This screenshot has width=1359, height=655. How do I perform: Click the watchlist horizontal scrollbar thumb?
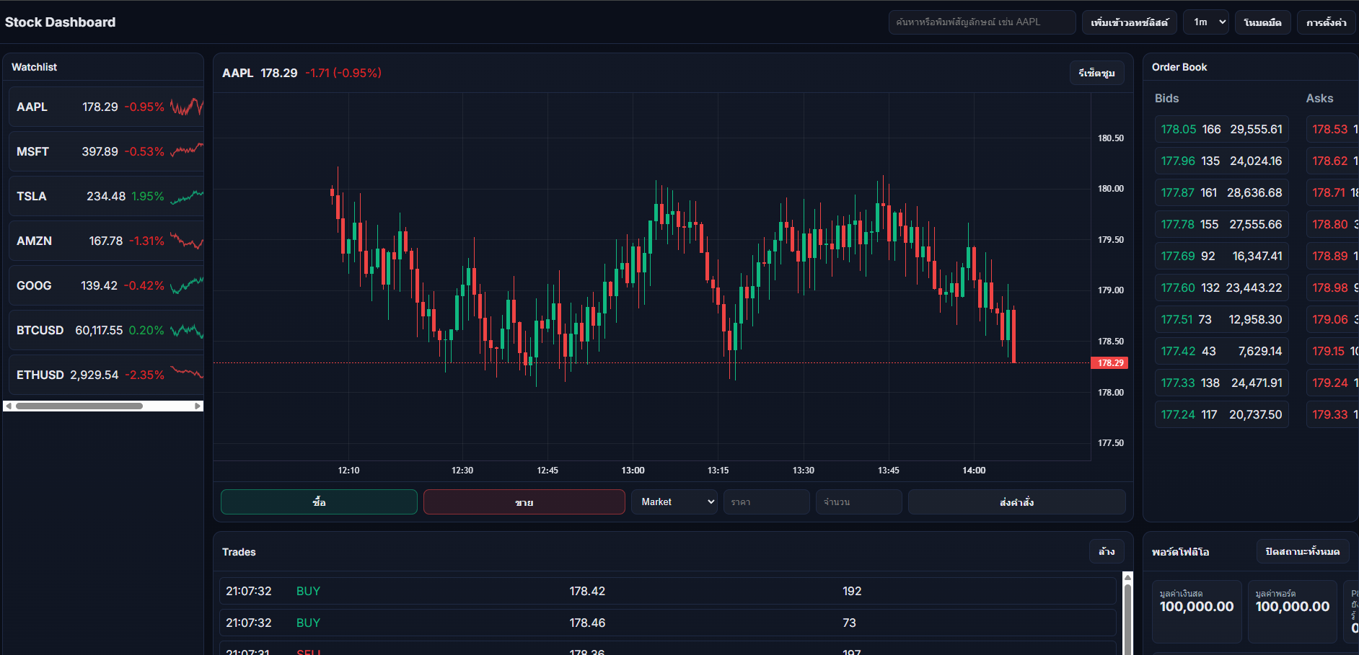point(79,406)
